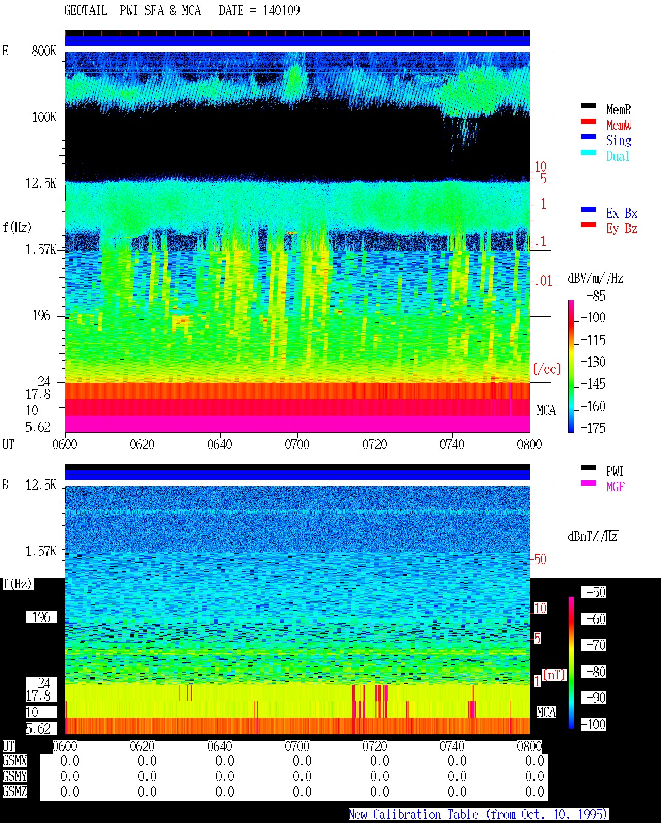Image resolution: width=661 pixels, height=823 pixels.
Task: Click the 0720 UT label under the B panel
Action: [374, 746]
